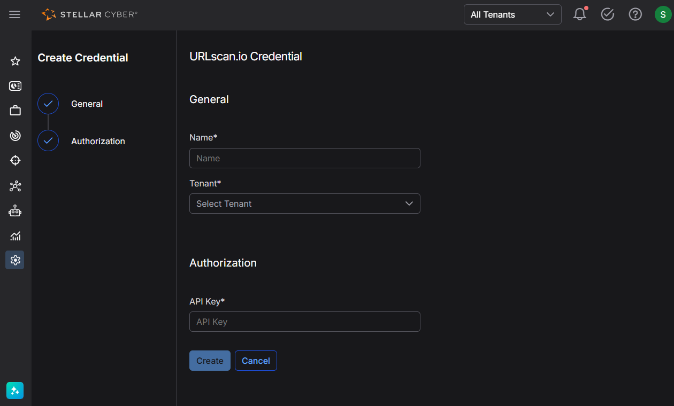Open the user profile avatar S
The image size is (674, 406).
[663, 14]
